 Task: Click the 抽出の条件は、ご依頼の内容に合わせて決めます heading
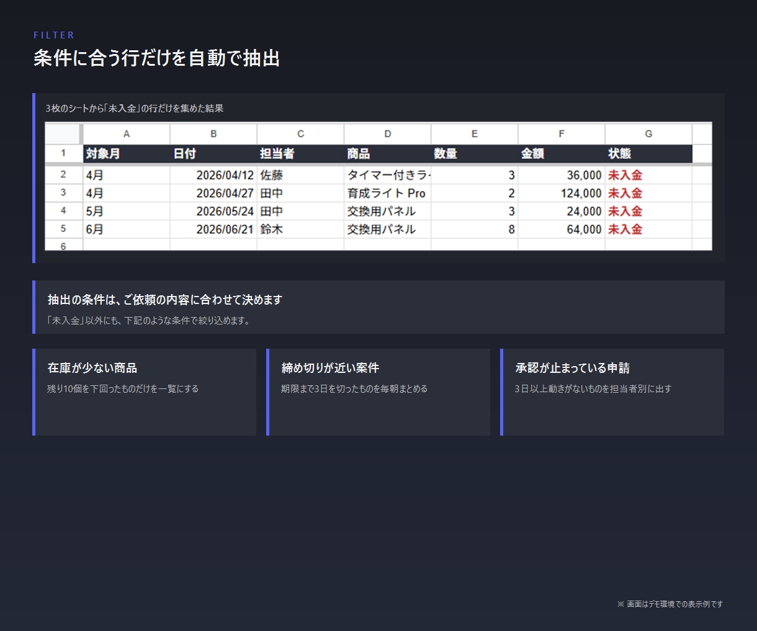click(x=165, y=300)
